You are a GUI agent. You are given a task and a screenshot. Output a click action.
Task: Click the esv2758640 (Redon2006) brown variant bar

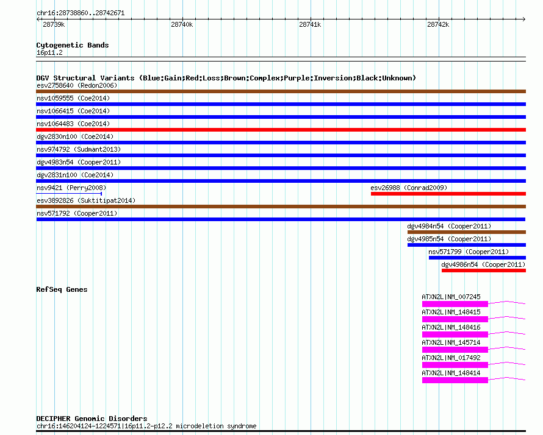coord(281,91)
